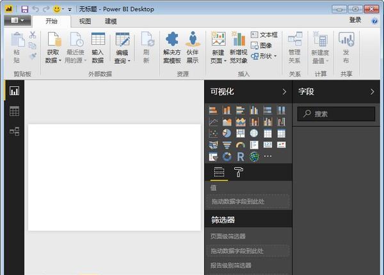This screenshot has width=384, height=275.
Task: Select the treemap visual
Action: pyautogui.click(x=240, y=133)
